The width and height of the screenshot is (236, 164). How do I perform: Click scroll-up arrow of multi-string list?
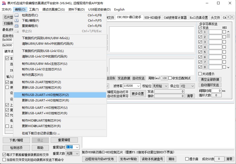click(x=228, y=32)
